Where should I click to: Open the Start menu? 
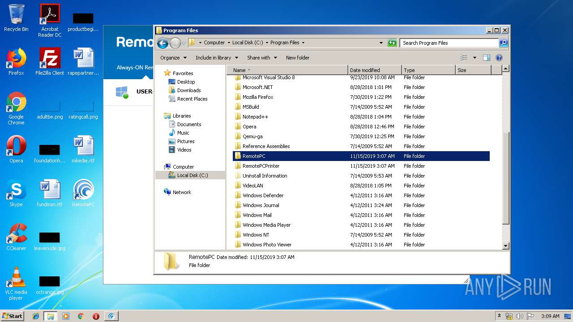13,316
